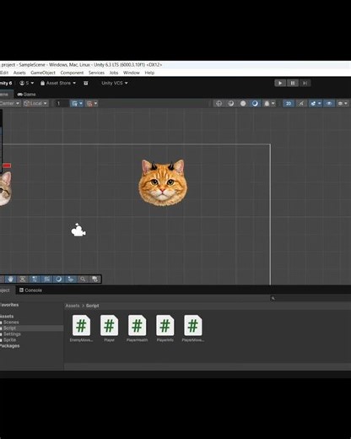Select the circular Rotate tool in the tools overlay
This screenshot has height=439, width=351.
pyautogui.click(x=59, y=279)
